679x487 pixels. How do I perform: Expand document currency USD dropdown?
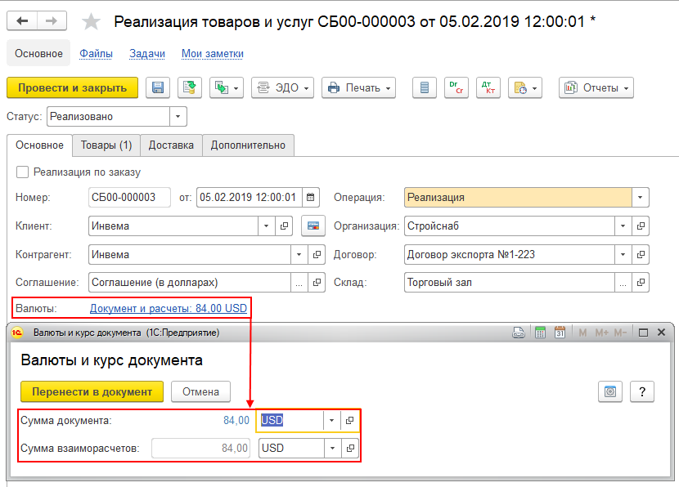[x=331, y=420]
